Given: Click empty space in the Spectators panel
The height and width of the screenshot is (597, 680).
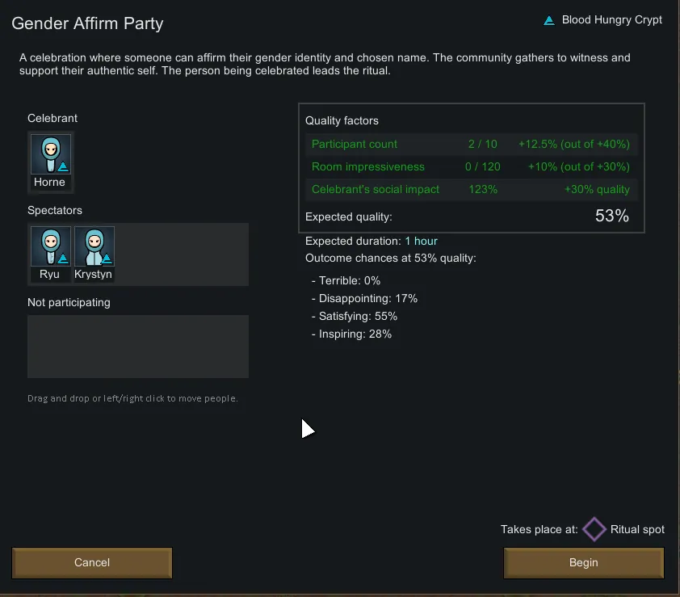Looking at the screenshot, I should [x=182, y=254].
